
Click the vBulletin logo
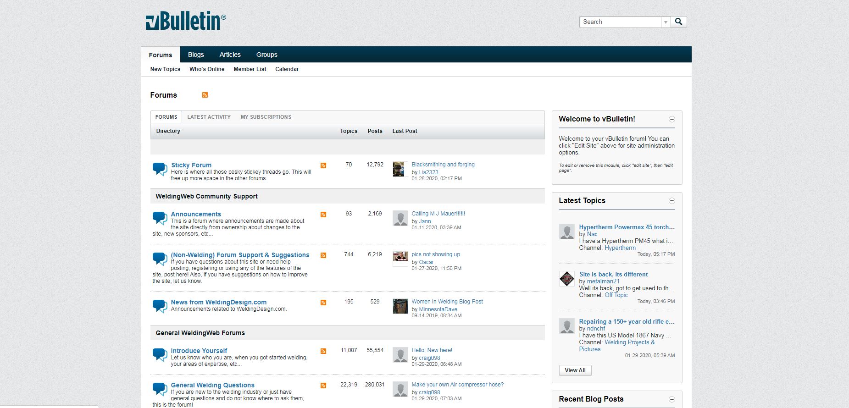click(186, 21)
